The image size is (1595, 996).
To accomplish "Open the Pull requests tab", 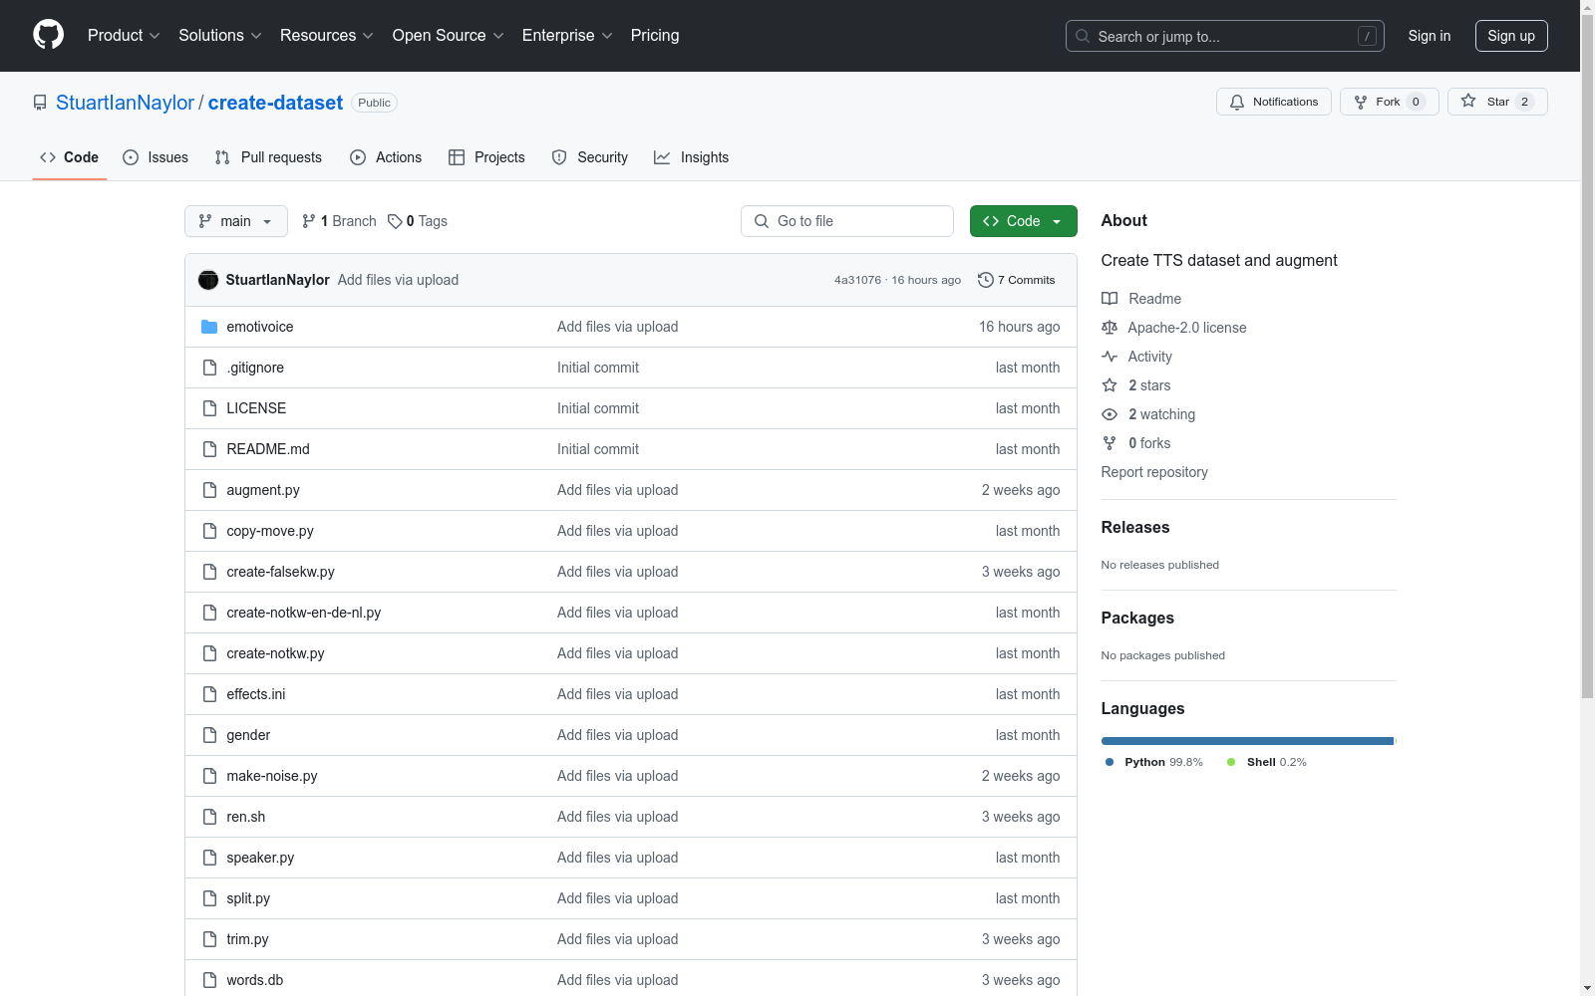I will coord(268,157).
